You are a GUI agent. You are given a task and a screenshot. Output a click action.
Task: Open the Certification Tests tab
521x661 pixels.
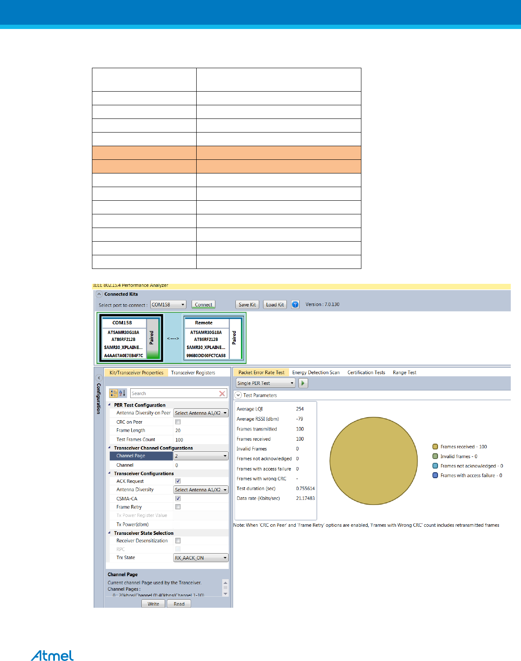point(366,372)
